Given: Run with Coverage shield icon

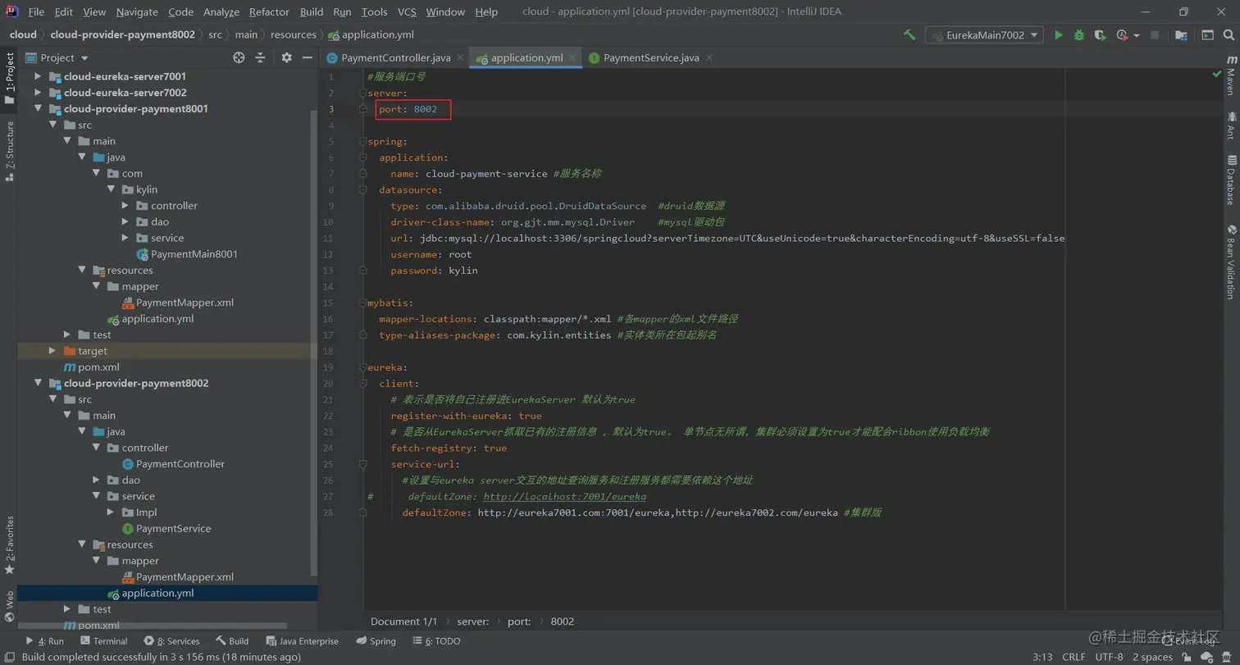Looking at the screenshot, I should tap(1101, 35).
